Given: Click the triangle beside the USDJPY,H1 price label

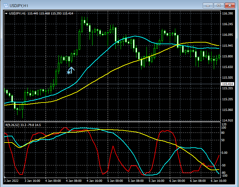Looking at the screenshot, I should [6, 14].
